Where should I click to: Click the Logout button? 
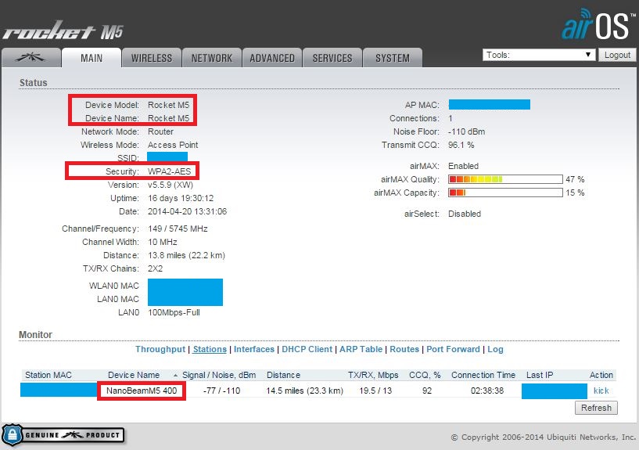(x=617, y=55)
